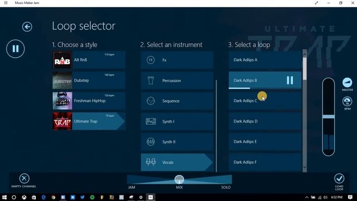Click the vertical volume slider handle
The image size is (357, 201).
pos(329,117)
